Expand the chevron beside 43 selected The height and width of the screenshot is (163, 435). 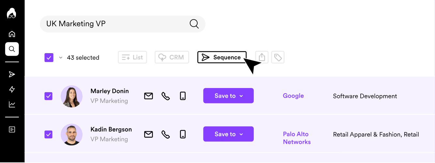tap(61, 58)
